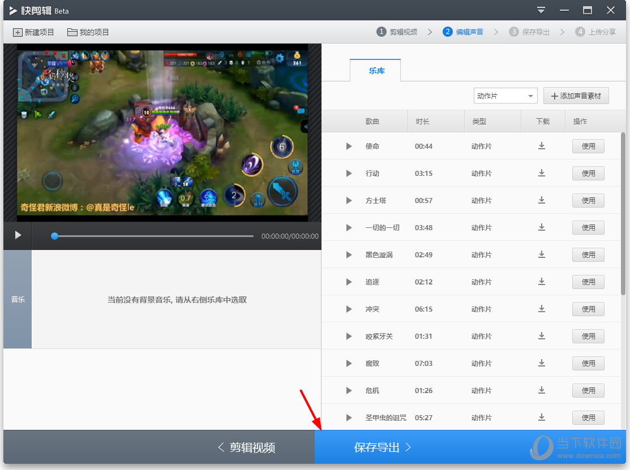The height and width of the screenshot is (470, 630).
Task: Start video preview playback
Action: point(18,235)
